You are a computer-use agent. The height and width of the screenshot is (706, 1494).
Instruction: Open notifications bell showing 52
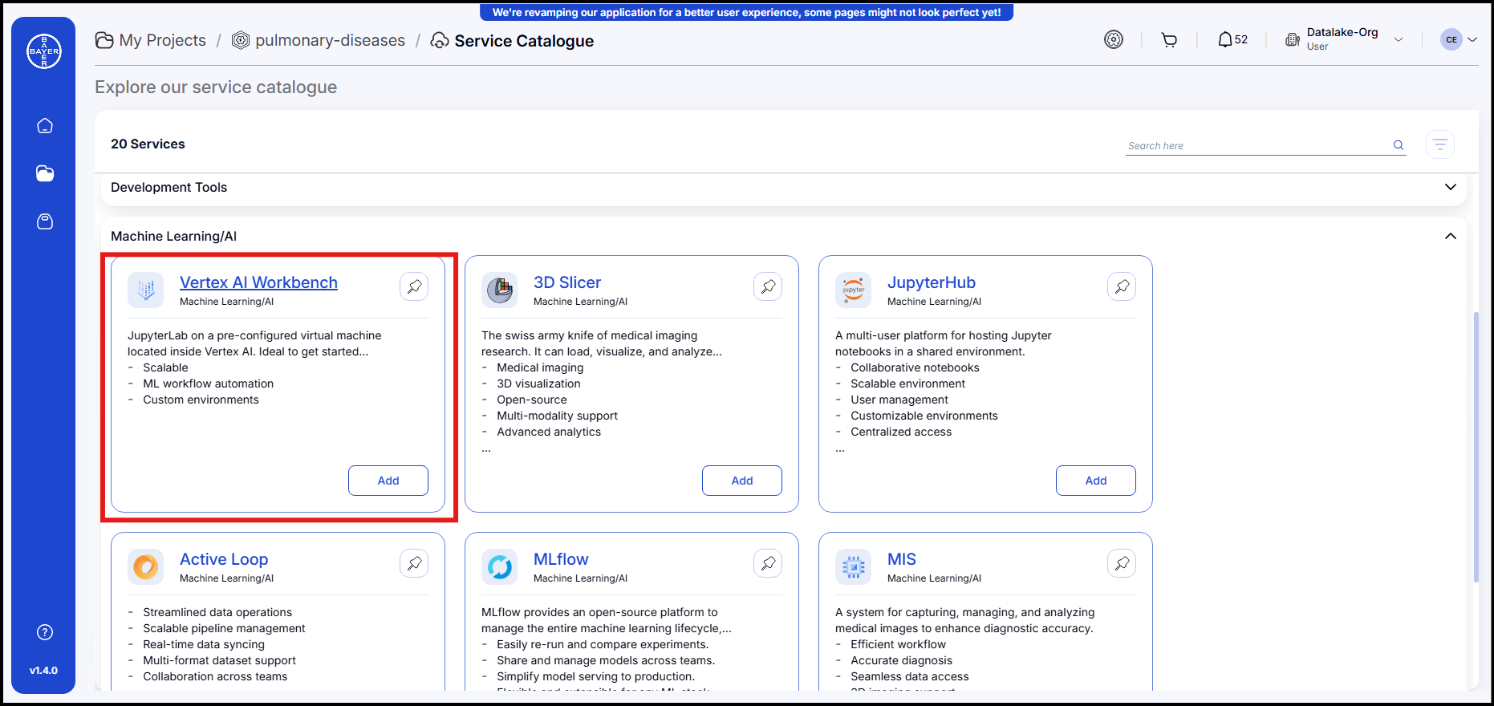tap(1233, 39)
